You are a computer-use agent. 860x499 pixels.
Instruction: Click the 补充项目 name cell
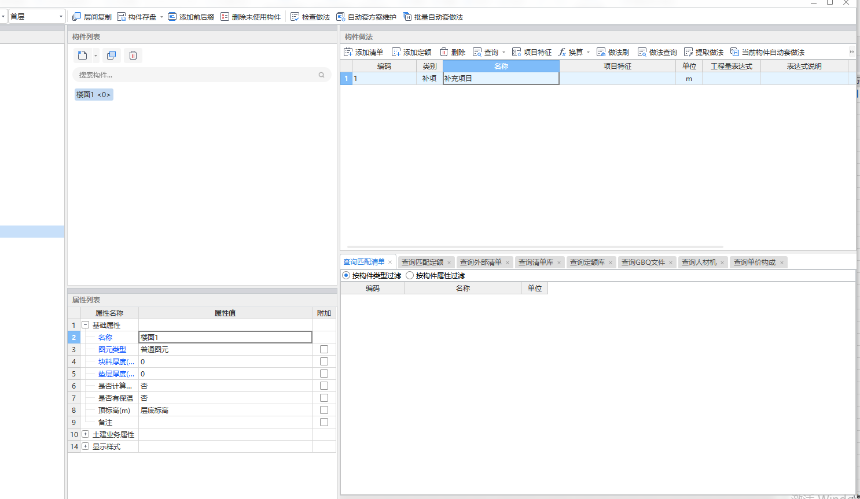pos(501,78)
